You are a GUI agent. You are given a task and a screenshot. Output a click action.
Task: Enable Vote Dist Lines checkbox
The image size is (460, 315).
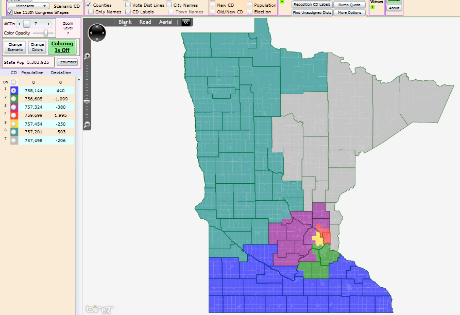click(x=128, y=5)
